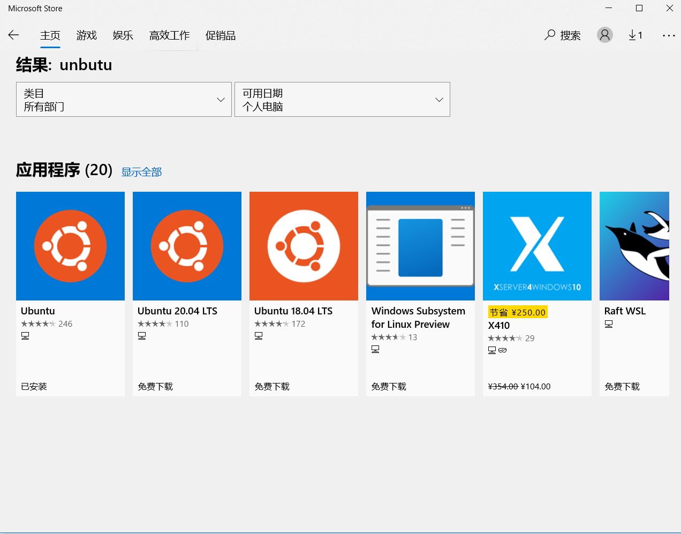The width and height of the screenshot is (681, 534).
Task: Click the 显示全部 link
Action: [141, 172]
